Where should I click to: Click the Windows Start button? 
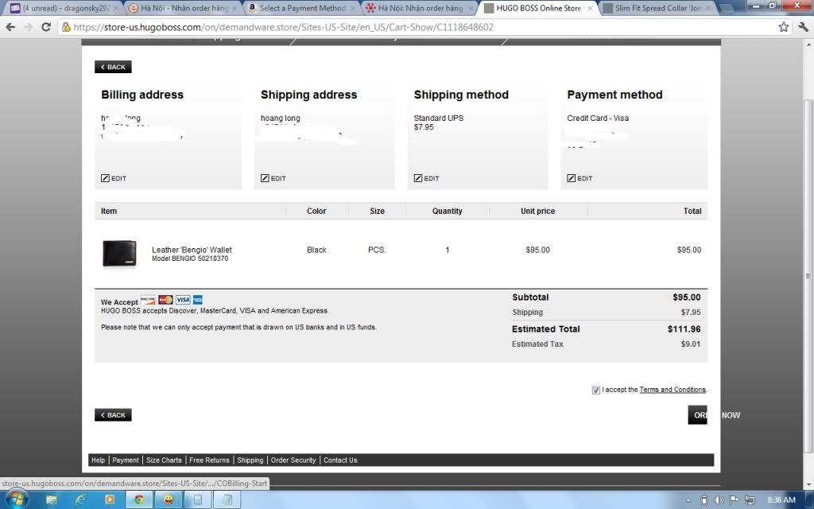click(x=16, y=499)
